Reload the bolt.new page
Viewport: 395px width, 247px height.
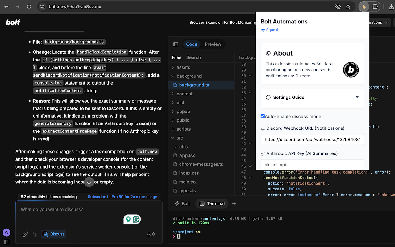click(x=29, y=6)
